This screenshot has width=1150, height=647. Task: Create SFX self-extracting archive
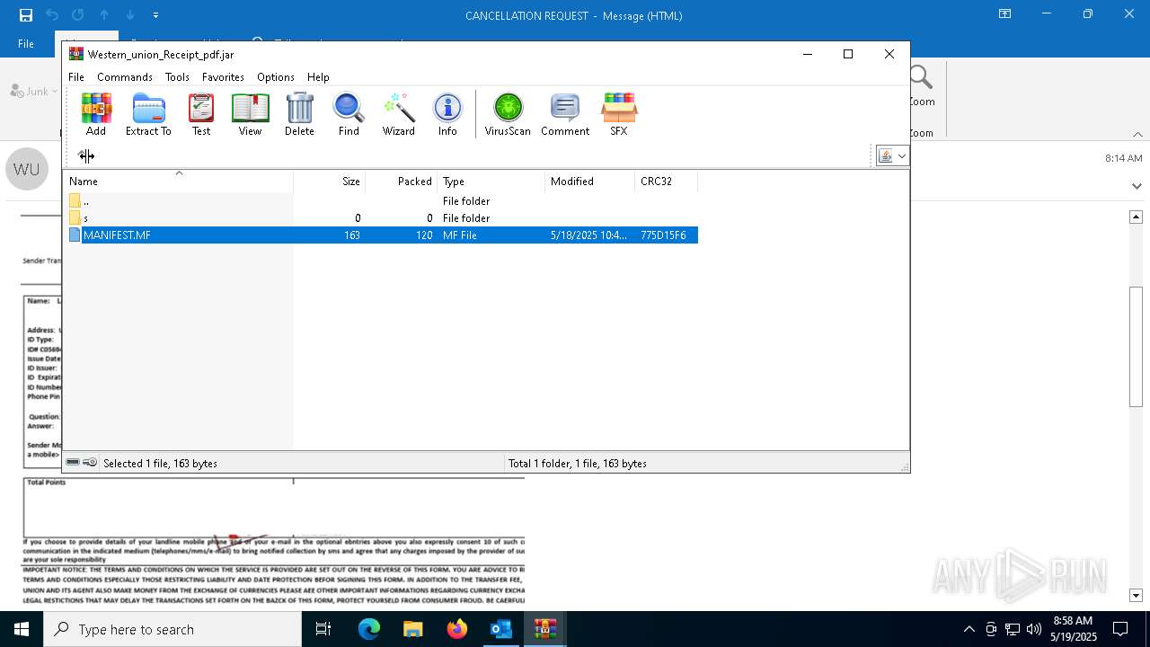pos(619,114)
